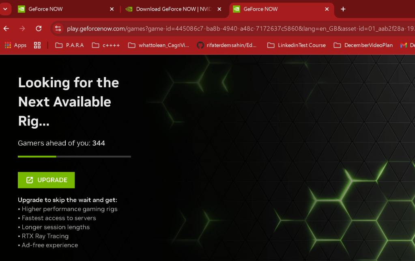Click "Fastest access to servers" bullet
Screen dimensions: 415x261
[57, 218]
